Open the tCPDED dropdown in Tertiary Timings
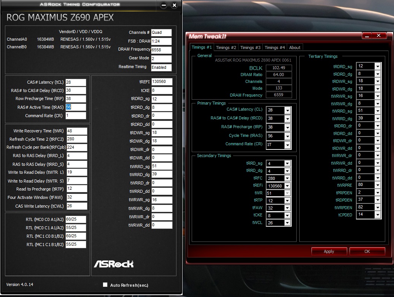This screenshot has width=394, height=297. coord(377,214)
